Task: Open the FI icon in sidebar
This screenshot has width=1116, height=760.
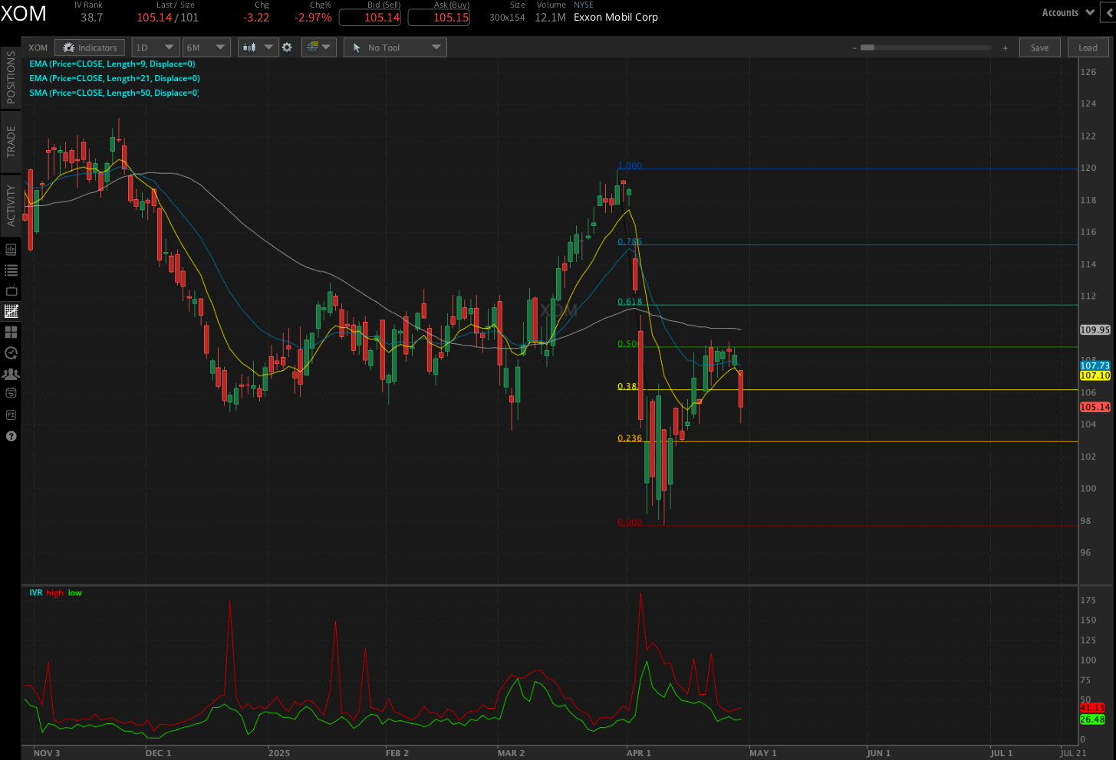Action: [x=11, y=414]
